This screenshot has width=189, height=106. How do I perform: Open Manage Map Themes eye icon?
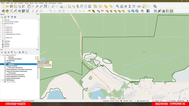click(x=9, y=52)
